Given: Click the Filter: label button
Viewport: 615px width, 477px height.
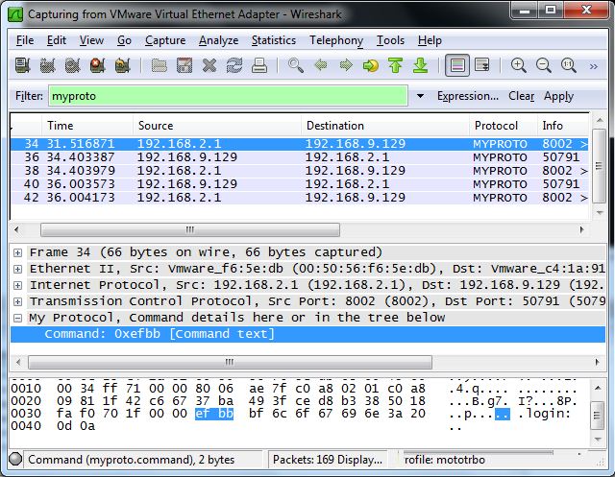Looking at the screenshot, I should point(29,96).
